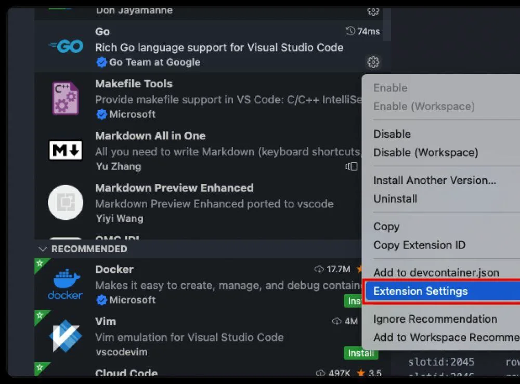The width and height of the screenshot is (520, 384).
Task: Click the "Markdown Preview Enhanced ported to vscode" description
Action: pyautogui.click(x=214, y=204)
